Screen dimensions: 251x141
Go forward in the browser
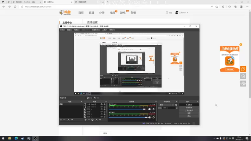pyautogui.click(x=9, y=7)
